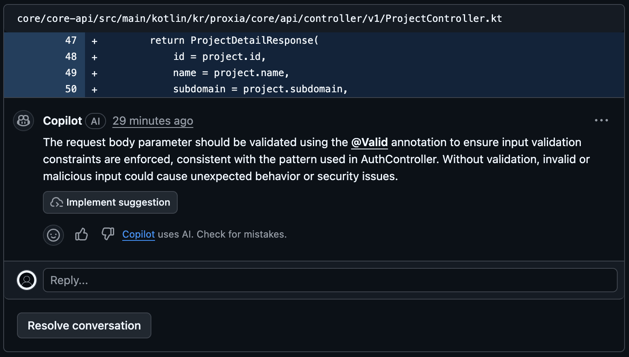The width and height of the screenshot is (629, 357).
Task: Click the cloud icon on Implement suggestion
Action: [57, 202]
